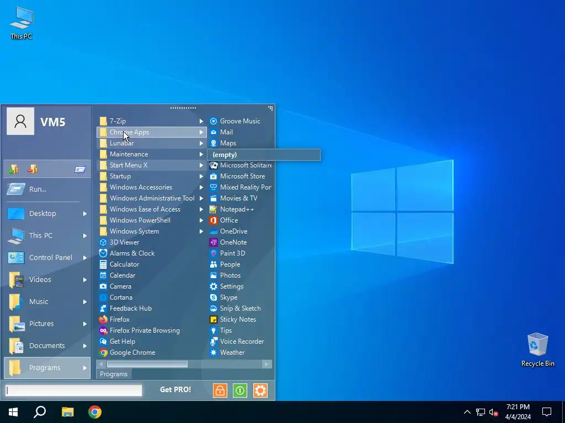Open Run... menu item
This screenshot has width=565, height=423.
(x=47, y=189)
